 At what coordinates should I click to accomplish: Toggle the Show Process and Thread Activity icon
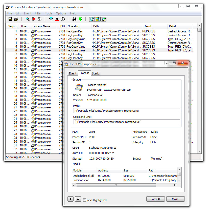(104, 19)
